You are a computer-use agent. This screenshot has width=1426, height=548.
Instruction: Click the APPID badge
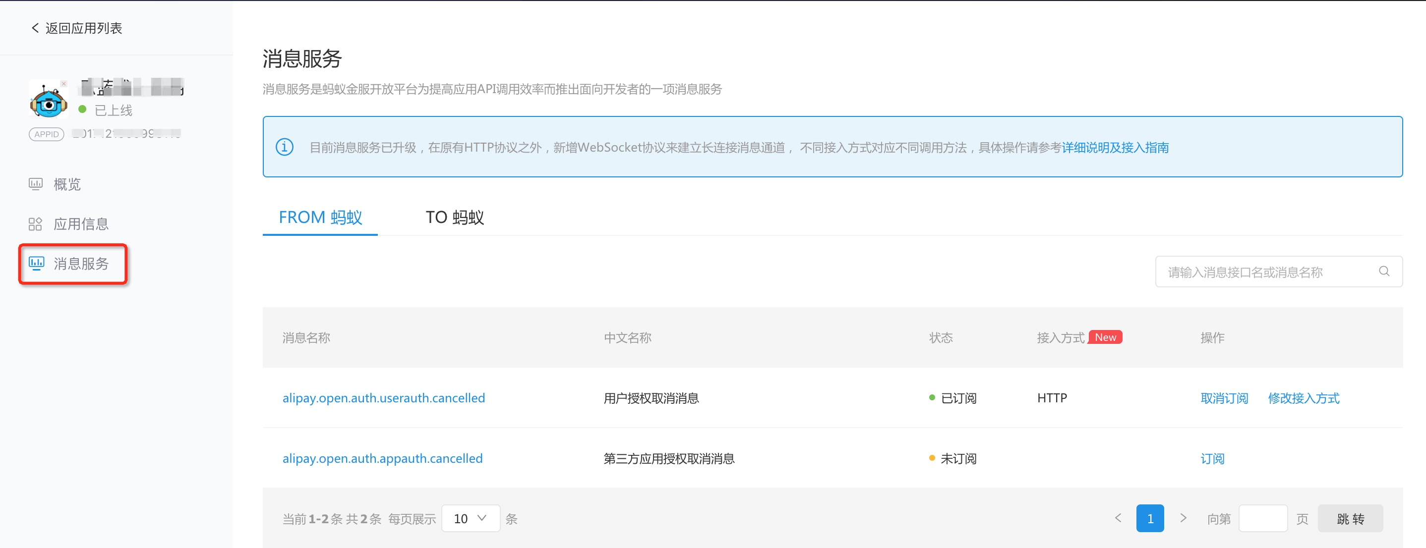pos(47,134)
